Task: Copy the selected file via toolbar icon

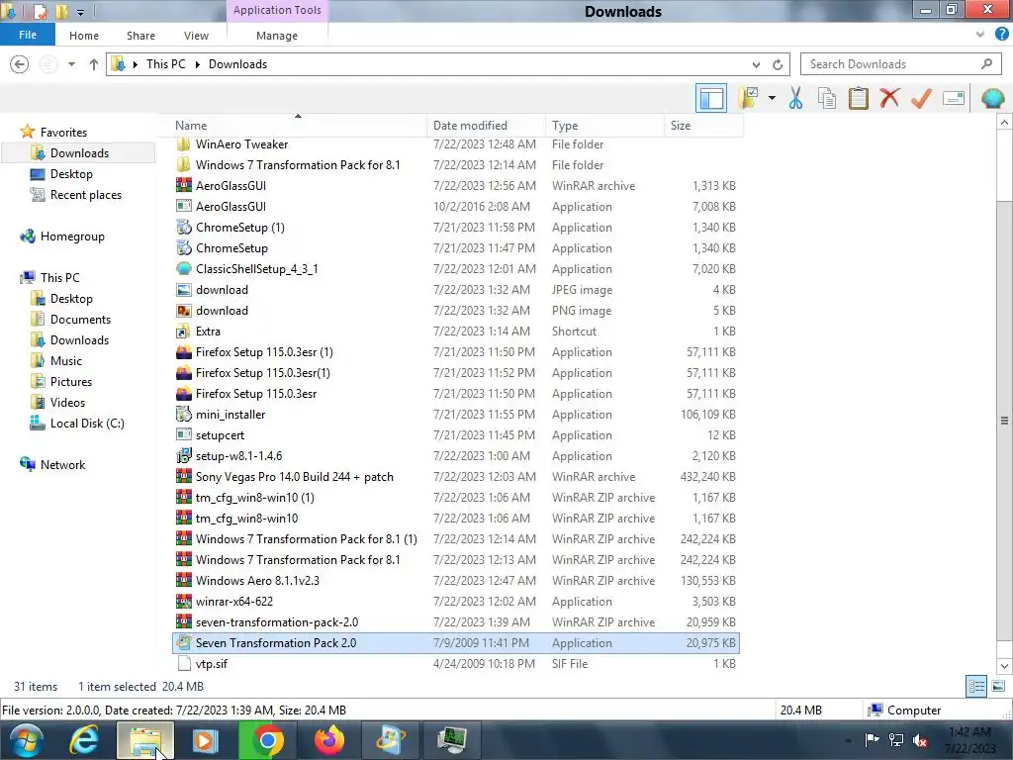Action: 826,98
